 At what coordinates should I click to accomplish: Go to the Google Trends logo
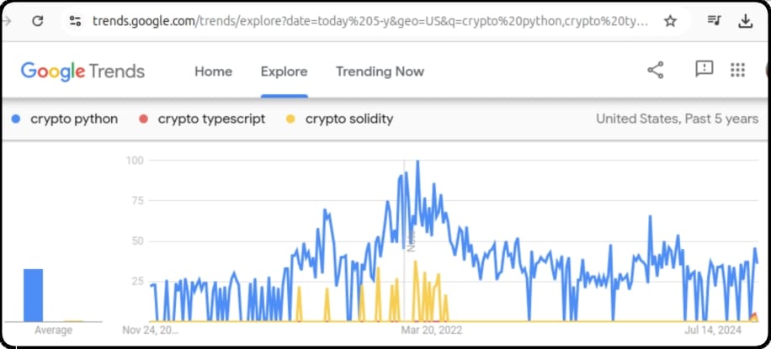(x=82, y=71)
